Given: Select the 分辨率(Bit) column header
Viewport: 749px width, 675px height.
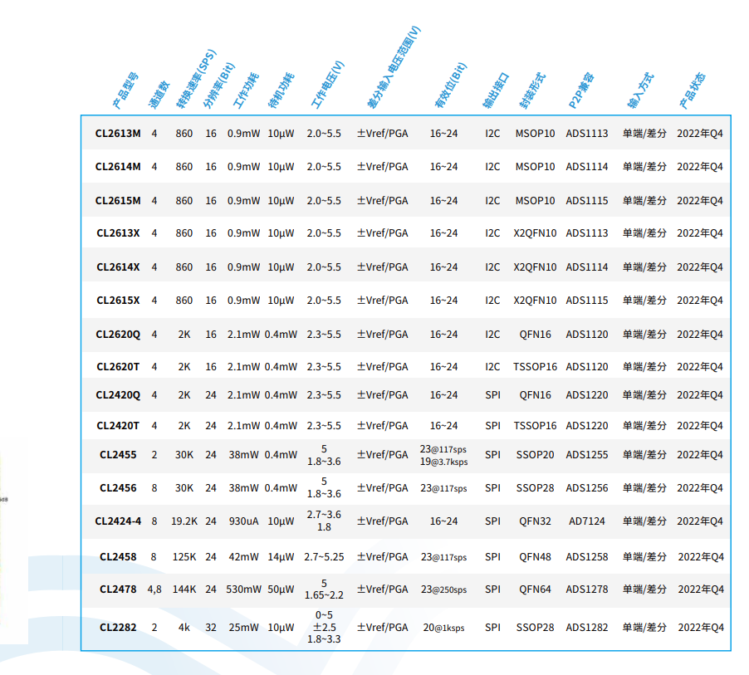Looking at the screenshot, I should pos(218,85).
